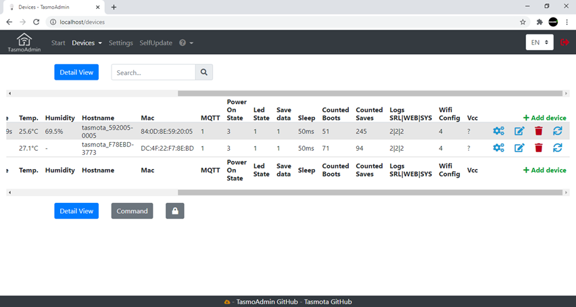View site information icon in address bar
576x307 pixels.
coord(53,22)
